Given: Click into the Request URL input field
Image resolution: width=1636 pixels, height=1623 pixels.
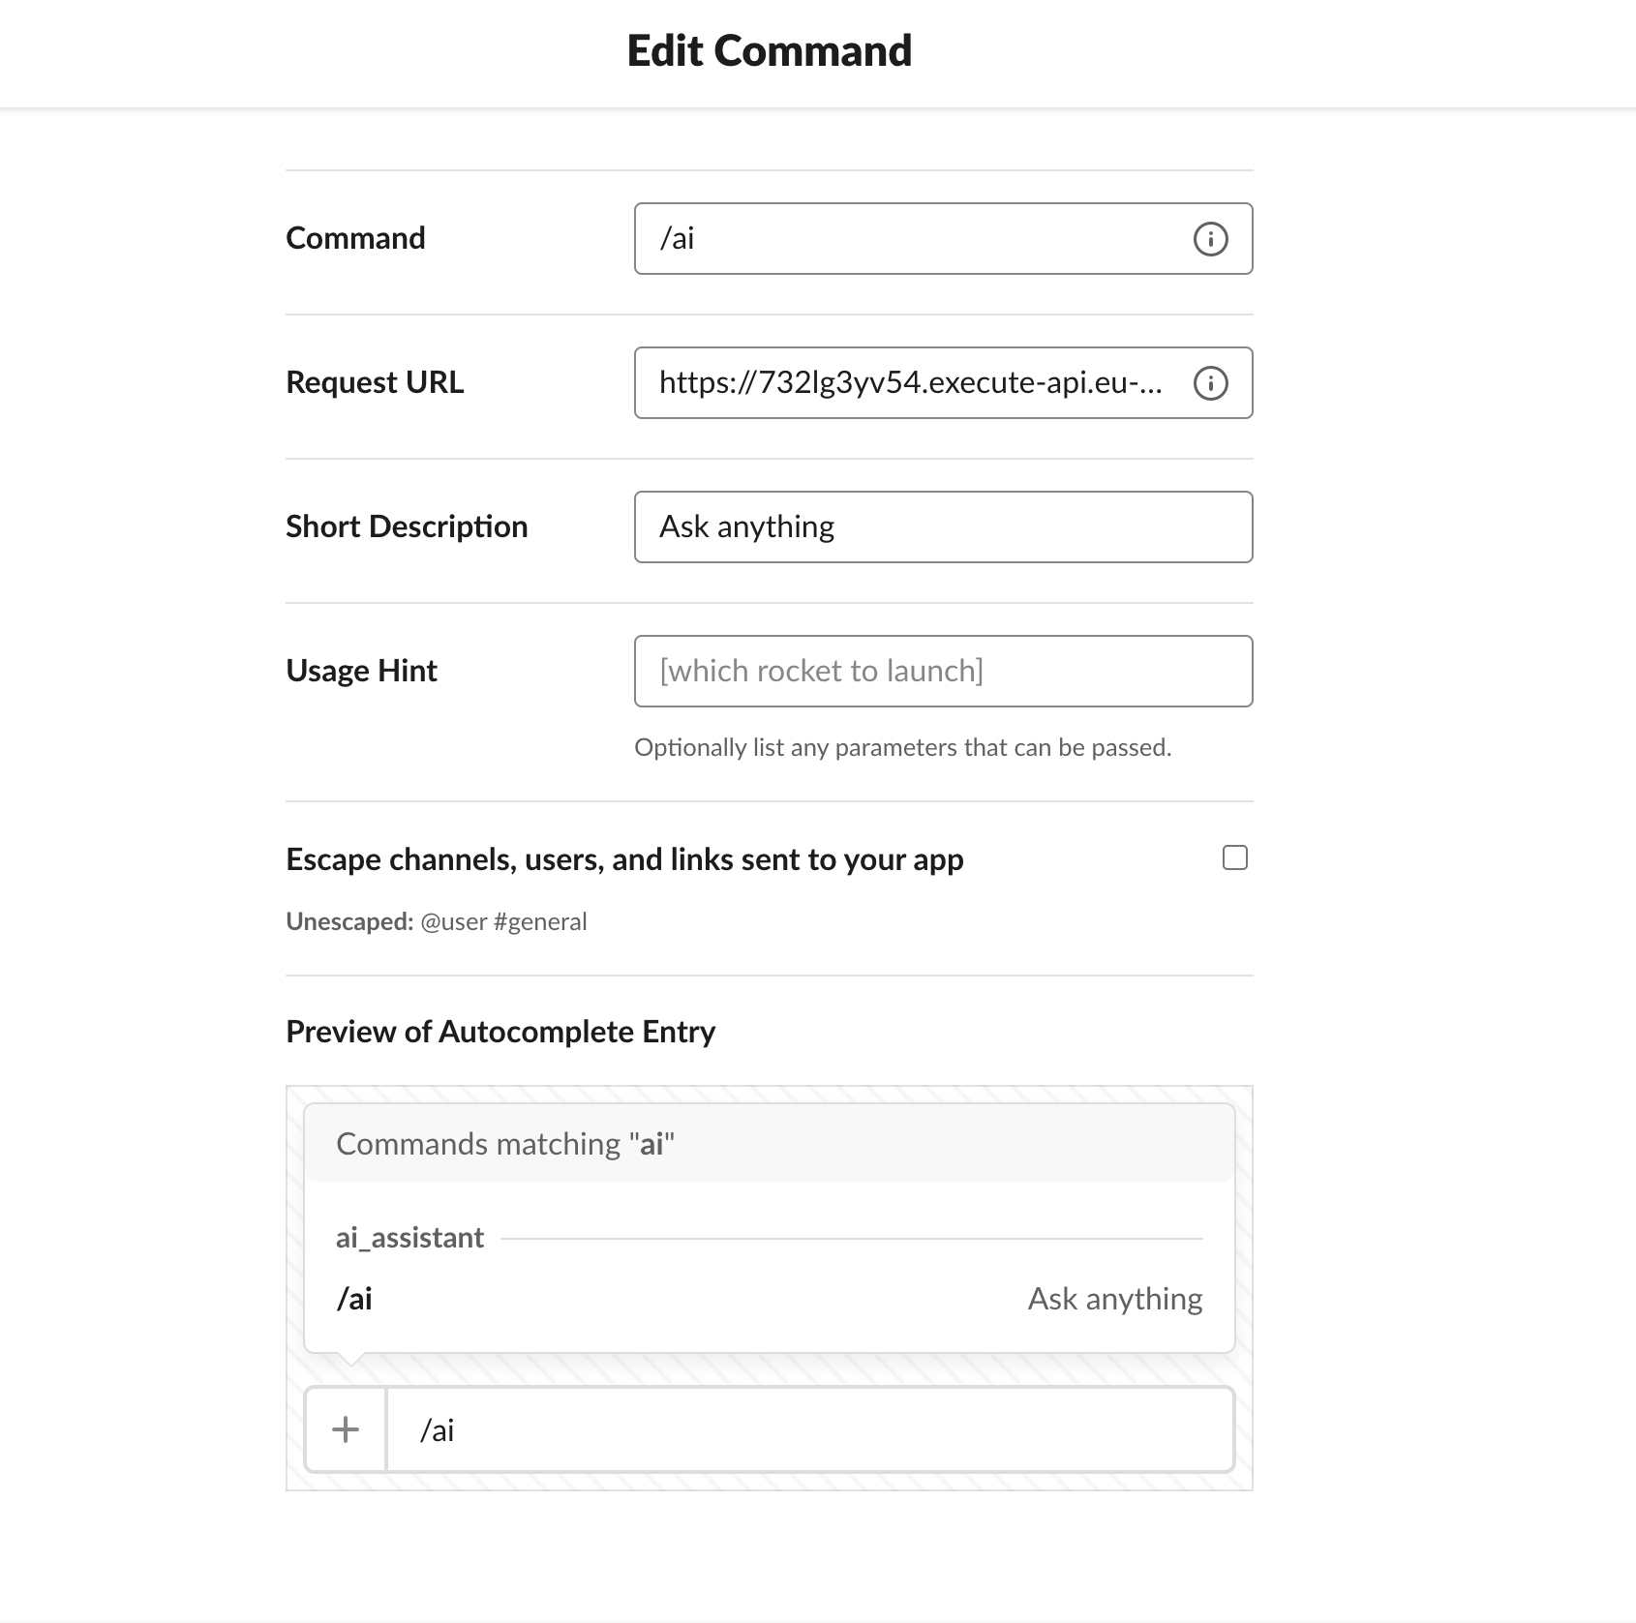Looking at the screenshot, I should point(910,383).
